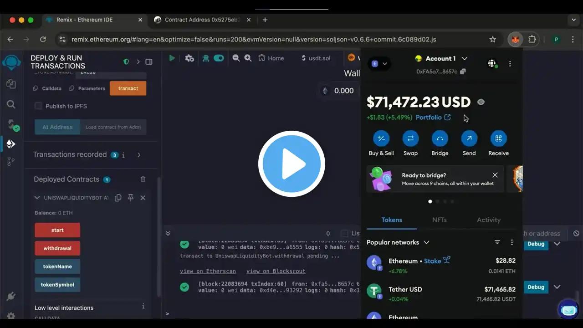This screenshot has height=328, width=583.
Task: Click the panel layout icon in Deploy header
Action: point(149,62)
